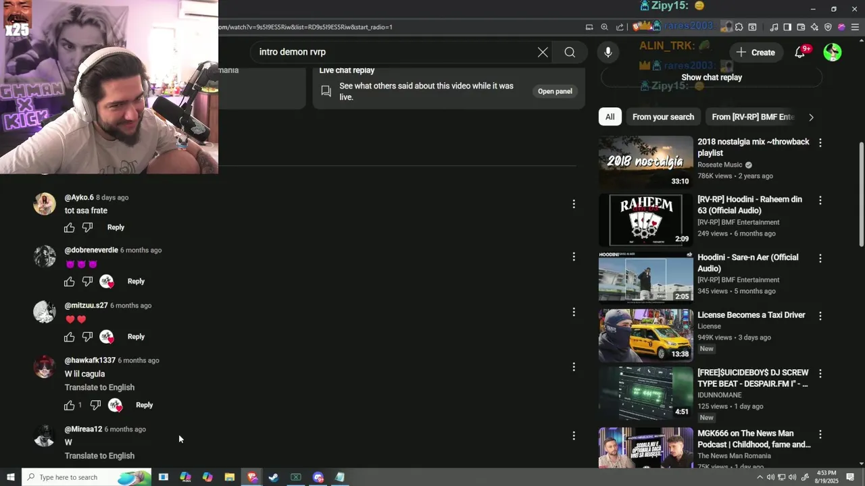The width and height of the screenshot is (865, 486).
Task: Open options for Hoodini - Raheem din 63 video
Action: (x=820, y=200)
